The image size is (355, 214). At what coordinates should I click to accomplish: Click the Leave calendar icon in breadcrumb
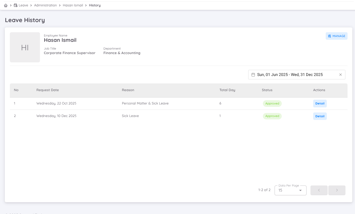point(15,5)
